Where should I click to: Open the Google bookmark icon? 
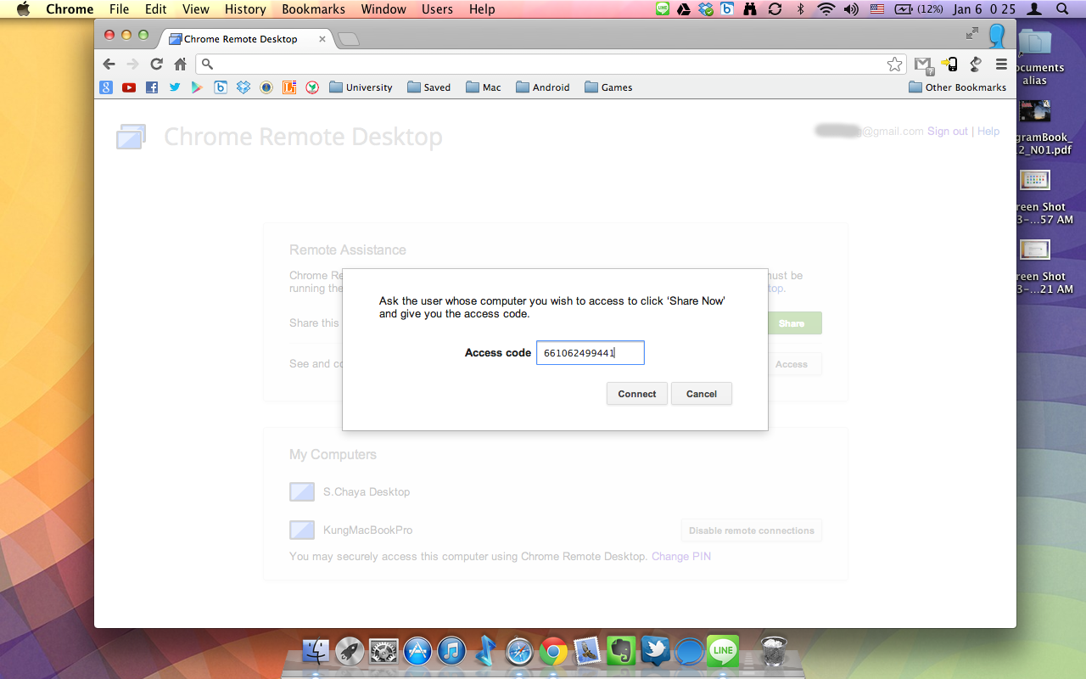pyautogui.click(x=106, y=87)
